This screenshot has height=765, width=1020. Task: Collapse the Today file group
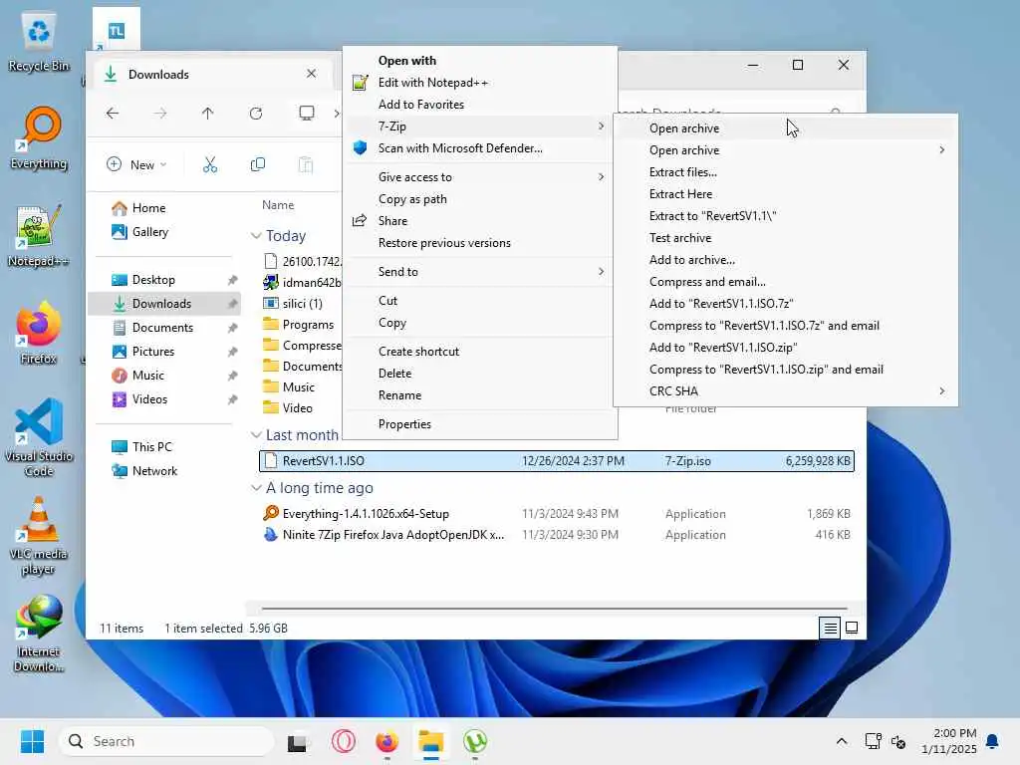256,235
